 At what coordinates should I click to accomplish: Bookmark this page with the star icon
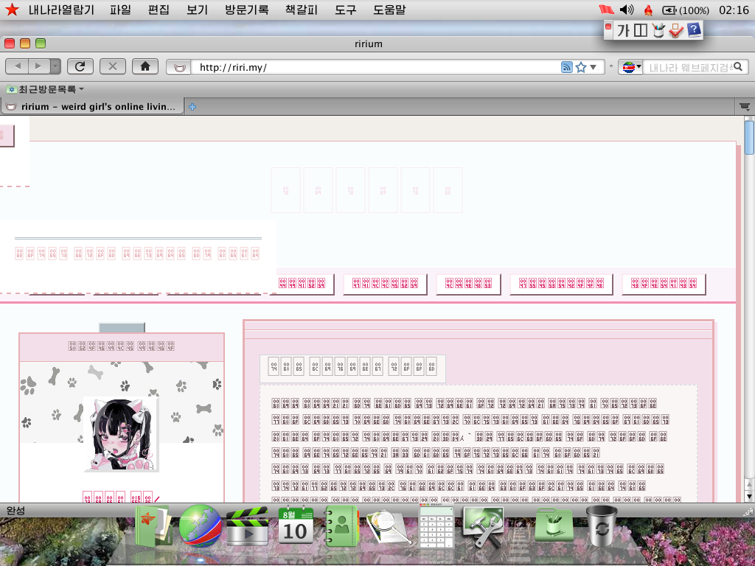click(x=581, y=67)
